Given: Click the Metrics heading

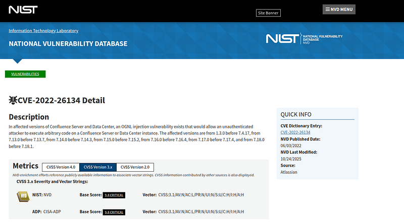Looking at the screenshot, I should click(x=26, y=166).
